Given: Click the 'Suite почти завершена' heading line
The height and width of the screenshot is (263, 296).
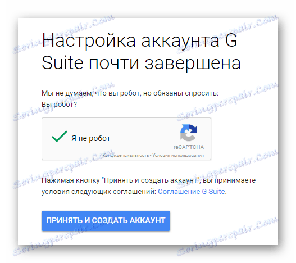Looking at the screenshot, I should pos(141,63).
